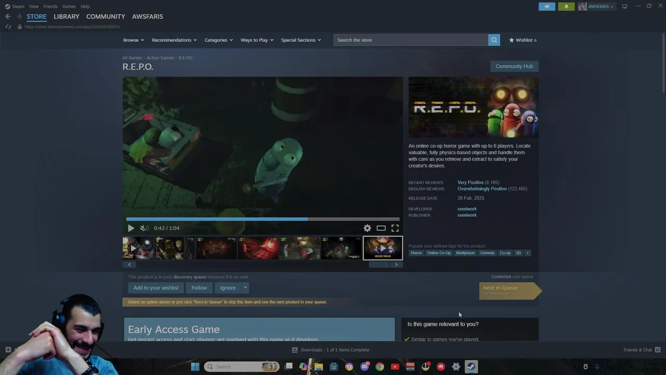Screen dimensions: 666x375
Task: Open the Horror tag
Action: click(416, 253)
